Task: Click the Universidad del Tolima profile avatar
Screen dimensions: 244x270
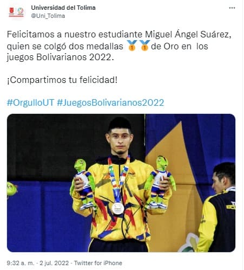Action: click(x=16, y=12)
